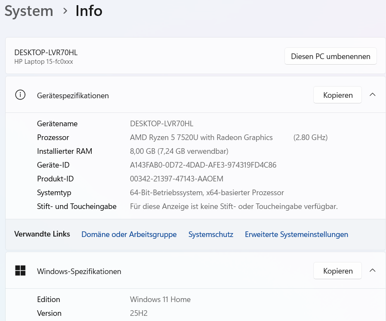Image resolution: width=386 pixels, height=321 pixels.
Task: Select the (2.80 GHz) clock speed text
Action: [x=310, y=137]
